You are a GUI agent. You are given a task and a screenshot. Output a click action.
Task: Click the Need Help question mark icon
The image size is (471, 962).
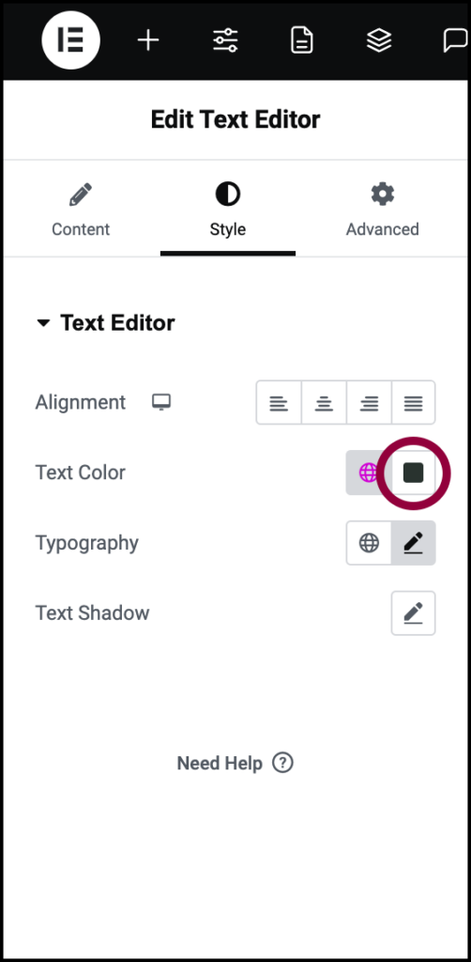pos(283,763)
